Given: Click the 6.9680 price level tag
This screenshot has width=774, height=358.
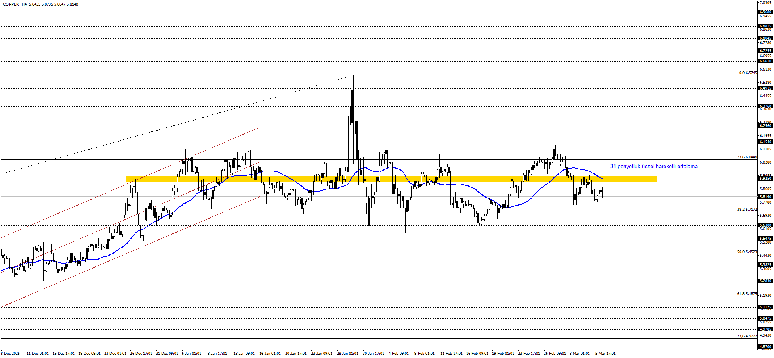Looking at the screenshot, I should 766,12.
